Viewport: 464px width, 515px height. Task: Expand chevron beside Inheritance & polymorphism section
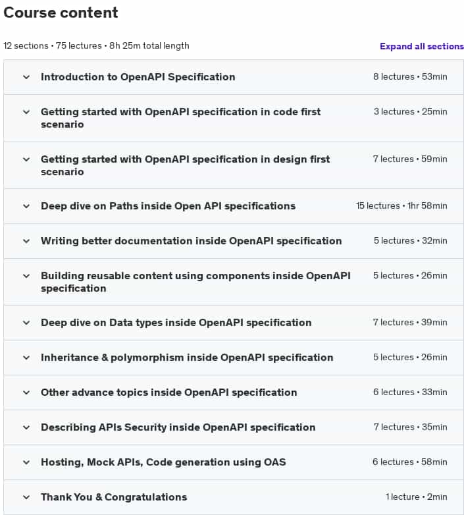[26, 358]
